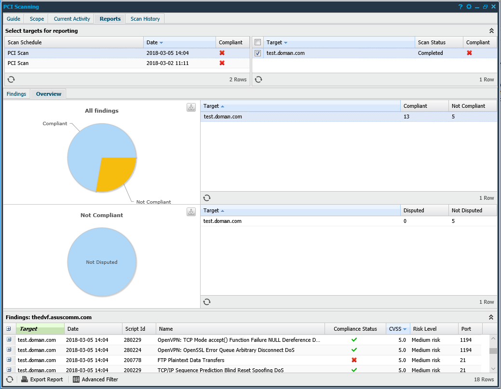
Task: Open the Advanced Filter
Action: 95,379
